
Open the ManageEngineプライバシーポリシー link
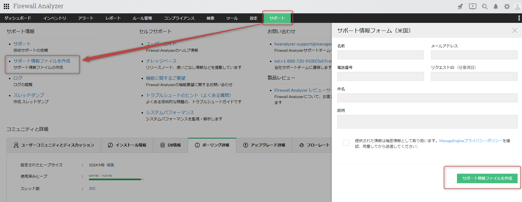[471, 141]
